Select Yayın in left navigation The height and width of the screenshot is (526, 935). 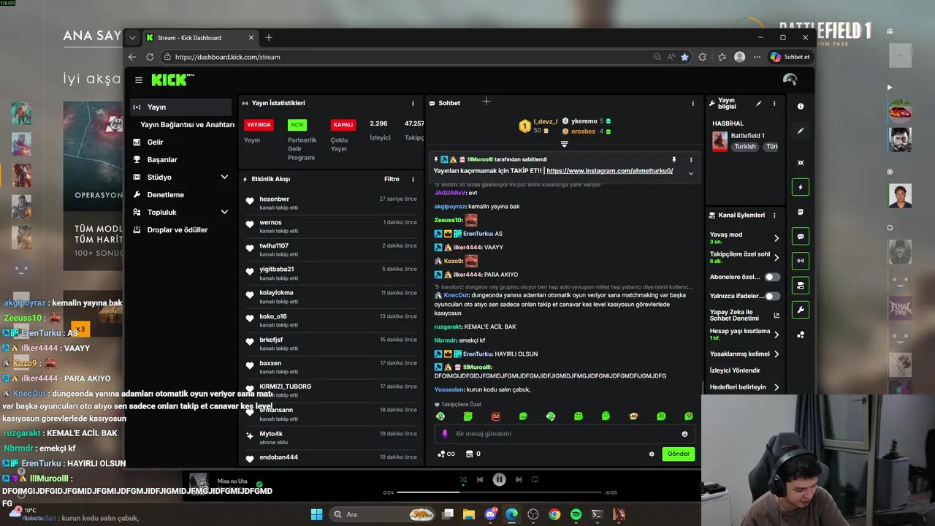tap(181, 107)
